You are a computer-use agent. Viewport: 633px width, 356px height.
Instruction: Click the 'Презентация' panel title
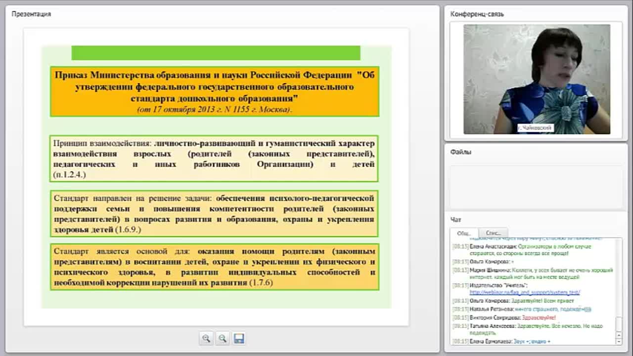31,14
